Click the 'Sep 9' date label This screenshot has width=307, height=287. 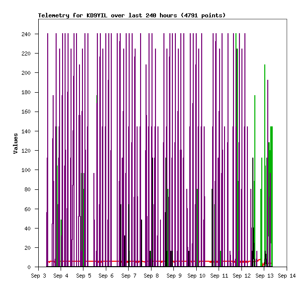(x=174, y=276)
